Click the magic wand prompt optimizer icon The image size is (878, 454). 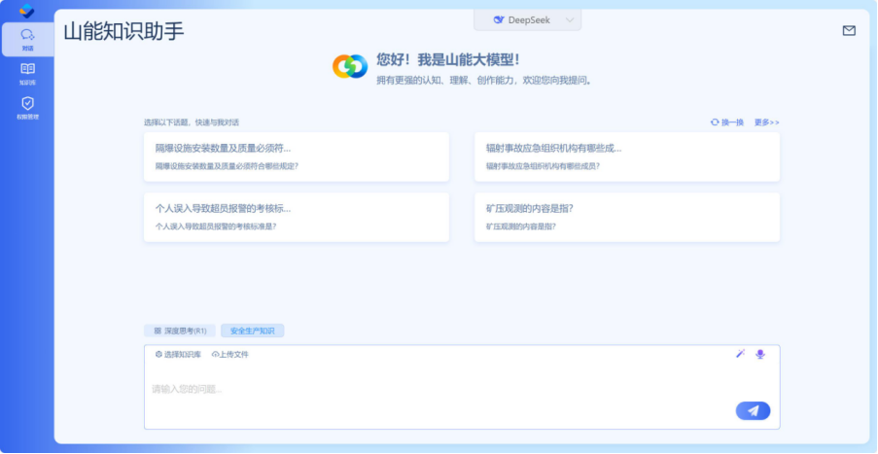(740, 353)
